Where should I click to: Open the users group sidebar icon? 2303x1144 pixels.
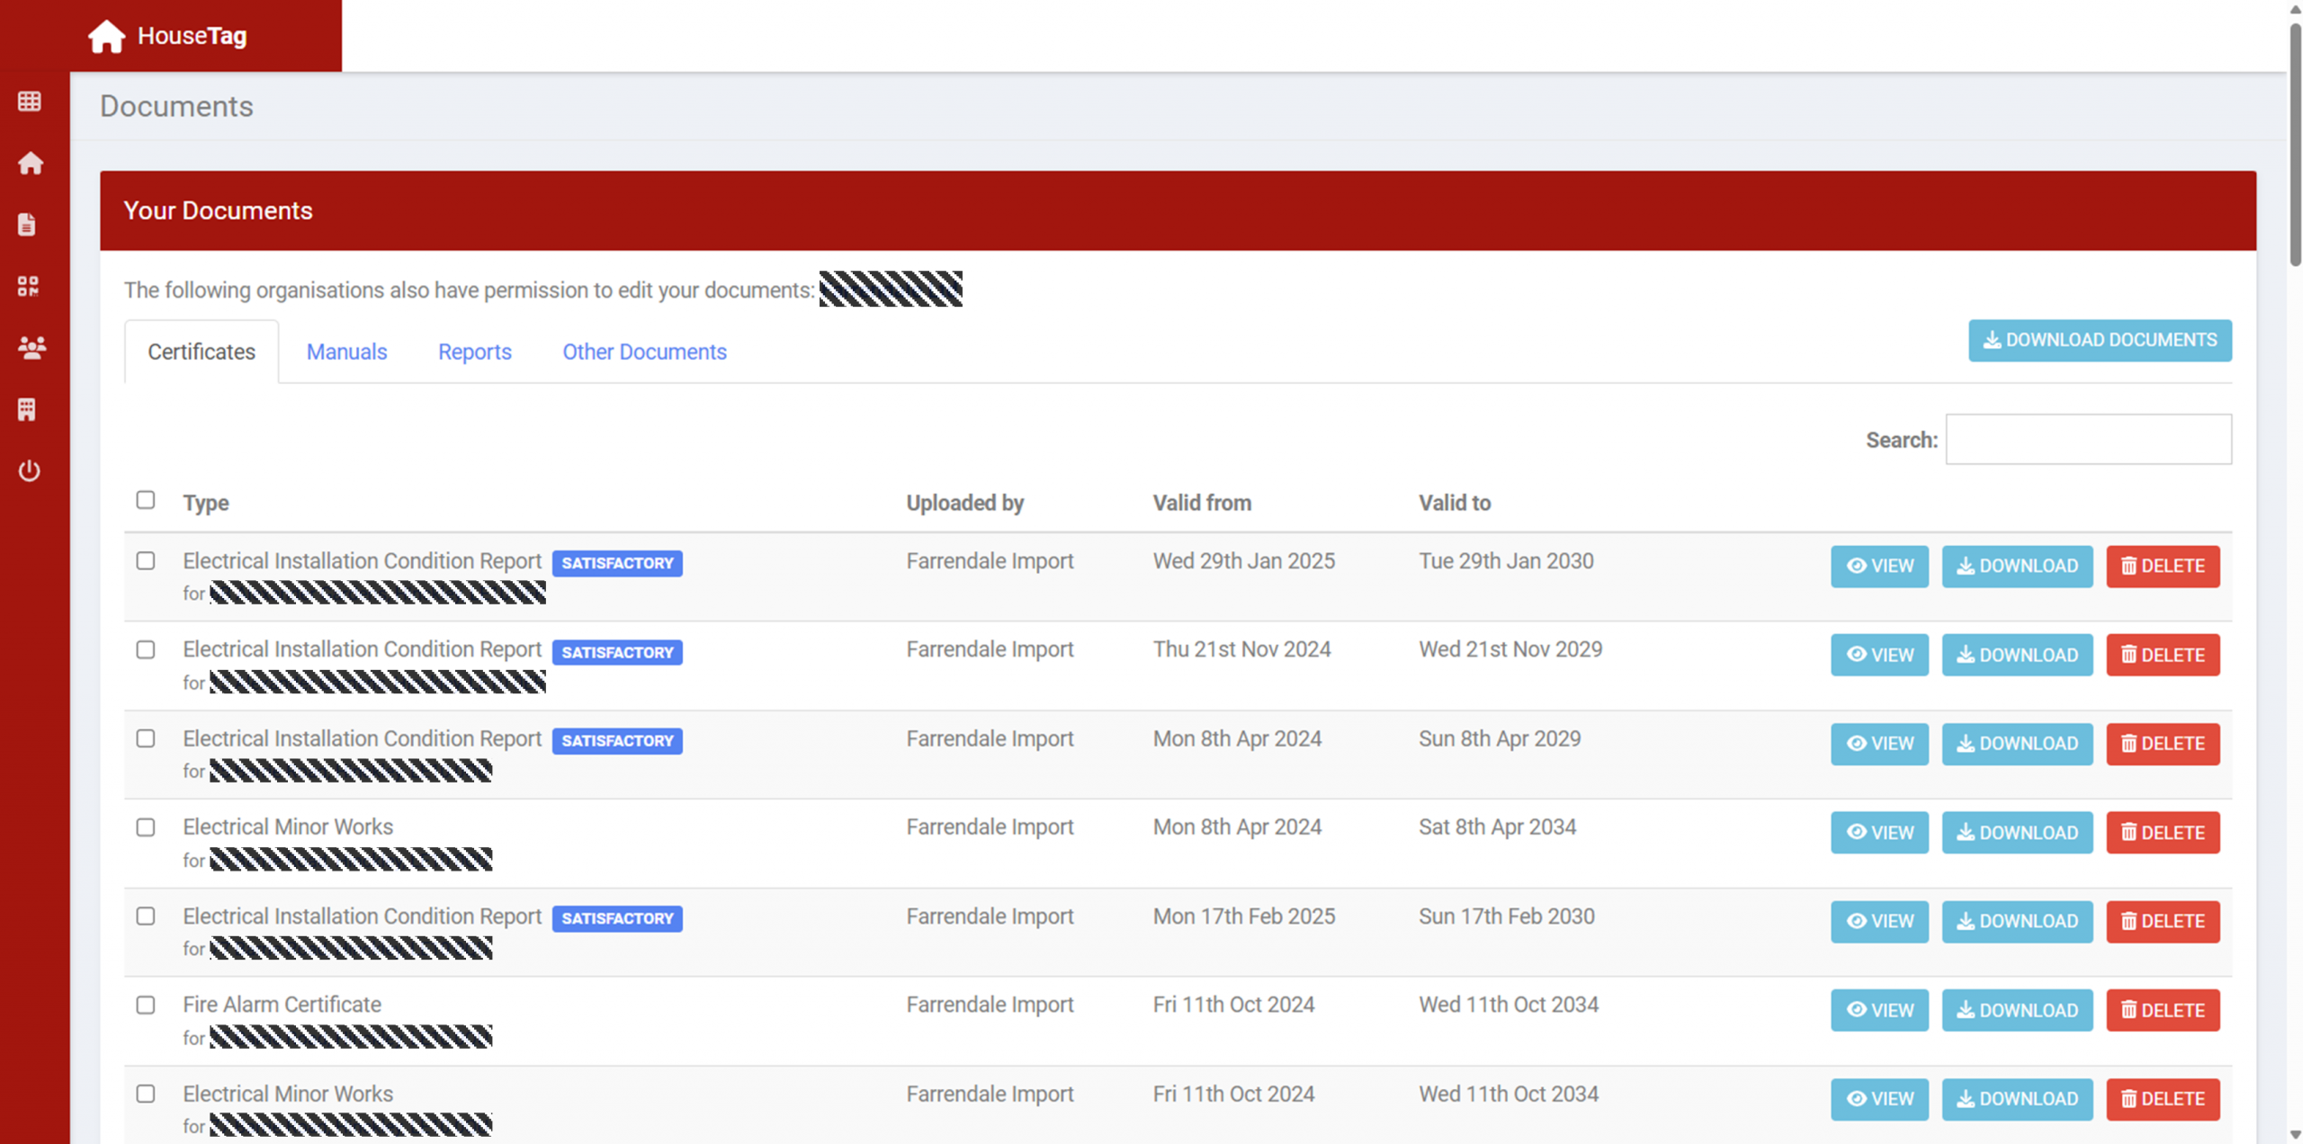31,348
